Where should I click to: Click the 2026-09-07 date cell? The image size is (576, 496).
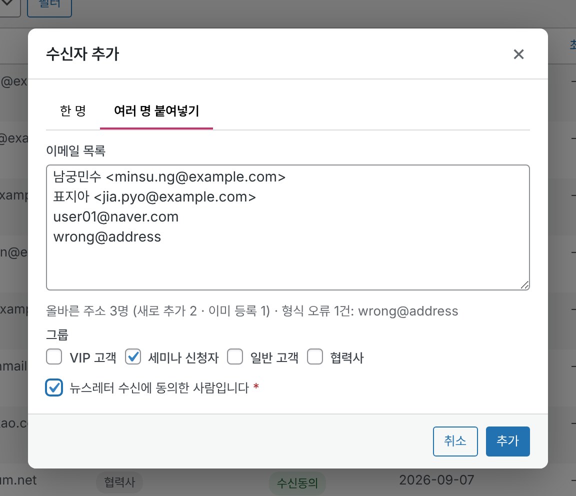[x=436, y=480]
